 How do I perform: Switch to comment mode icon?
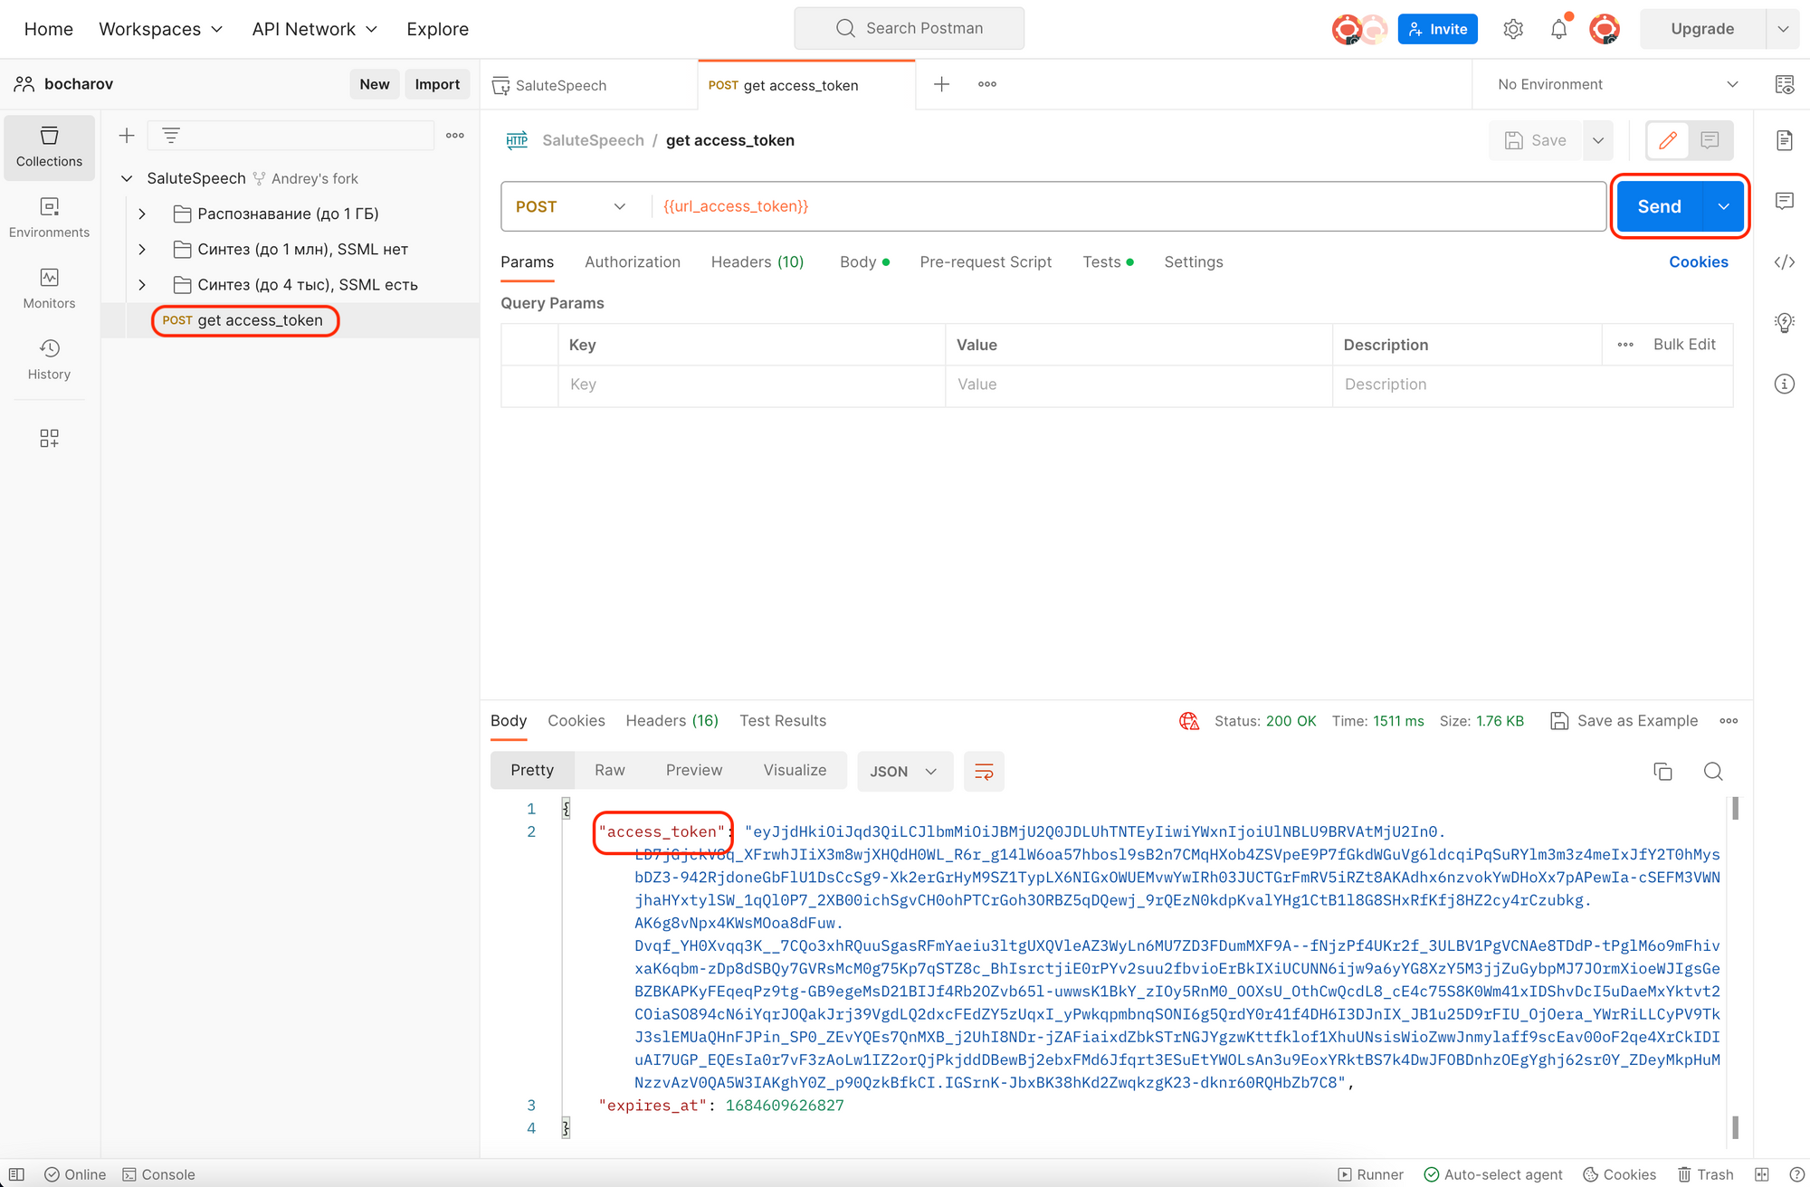[x=1710, y=140]
